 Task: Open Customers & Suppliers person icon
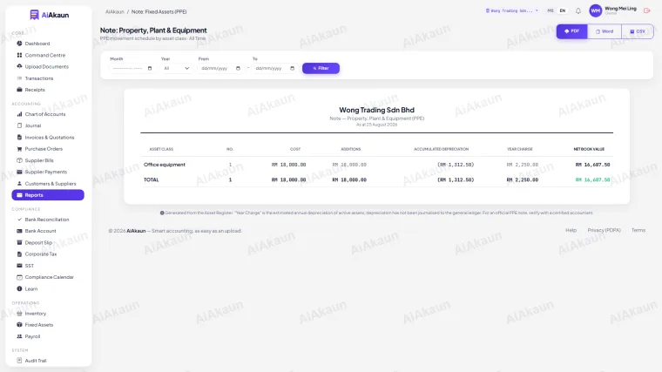[x=19, y=184]
